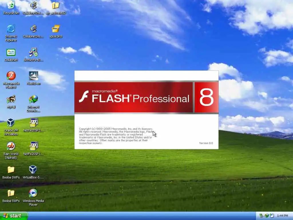Select the Rain World (Alpha8) icon
This screenshot has width=293, height=220.
[x=11, y=151]
